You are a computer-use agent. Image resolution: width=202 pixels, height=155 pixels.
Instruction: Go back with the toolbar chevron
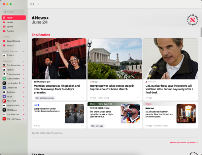38,4
